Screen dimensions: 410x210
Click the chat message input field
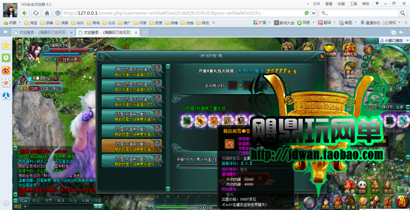[x=61, y=206]
